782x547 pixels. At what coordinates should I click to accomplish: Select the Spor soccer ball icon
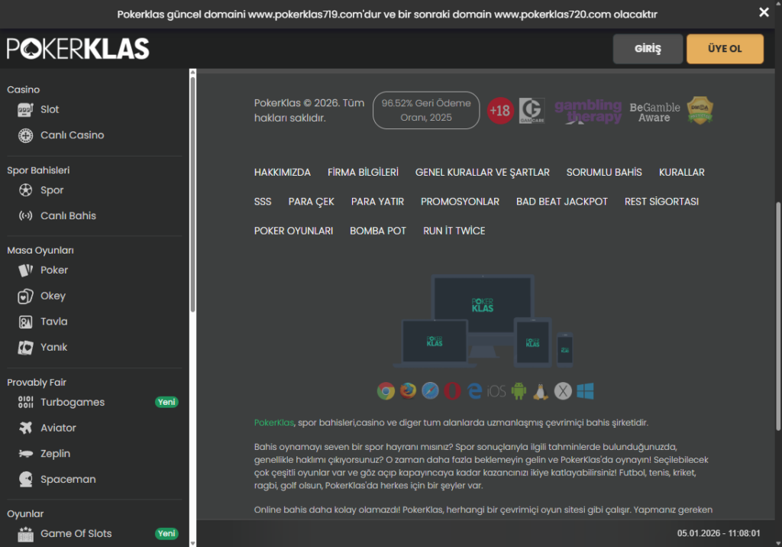point(26,190)
